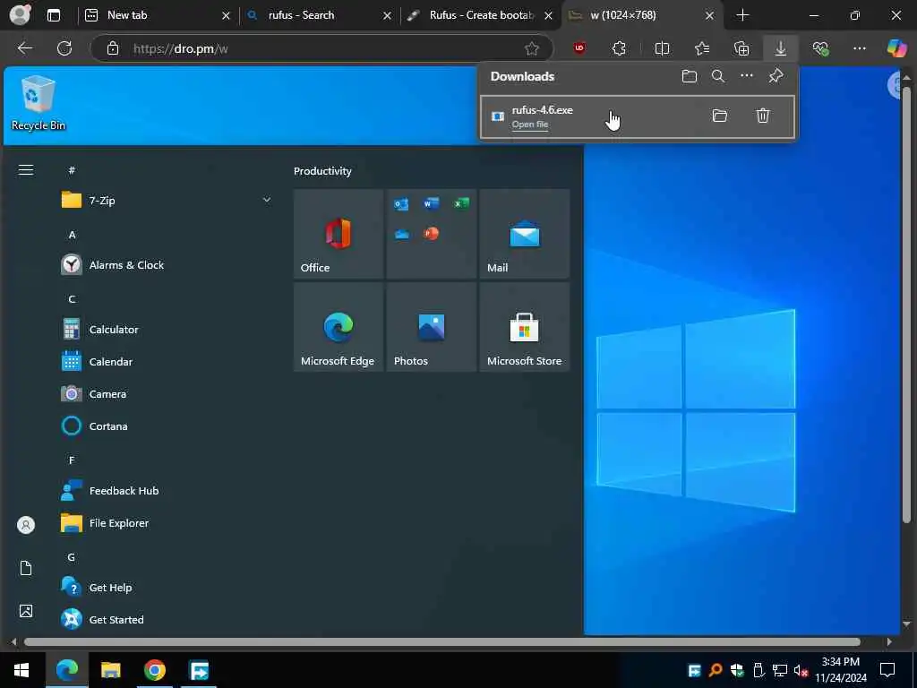Open Edge Settings and more menu
This screenshot has height=688, width=917.
859,48
